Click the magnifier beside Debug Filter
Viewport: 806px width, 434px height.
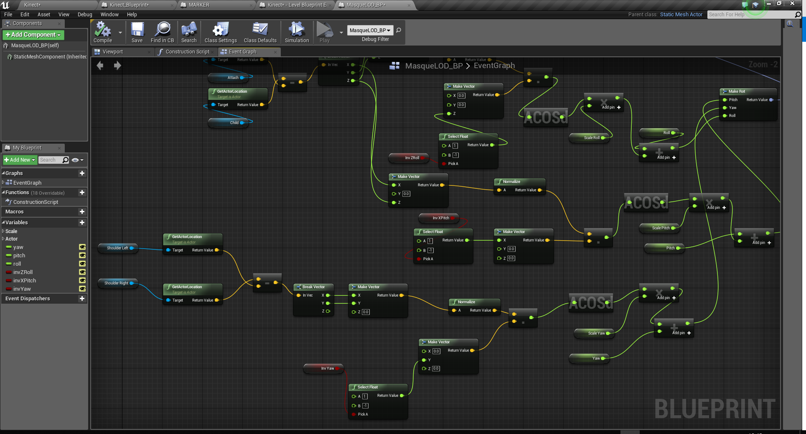pos(399,30)
